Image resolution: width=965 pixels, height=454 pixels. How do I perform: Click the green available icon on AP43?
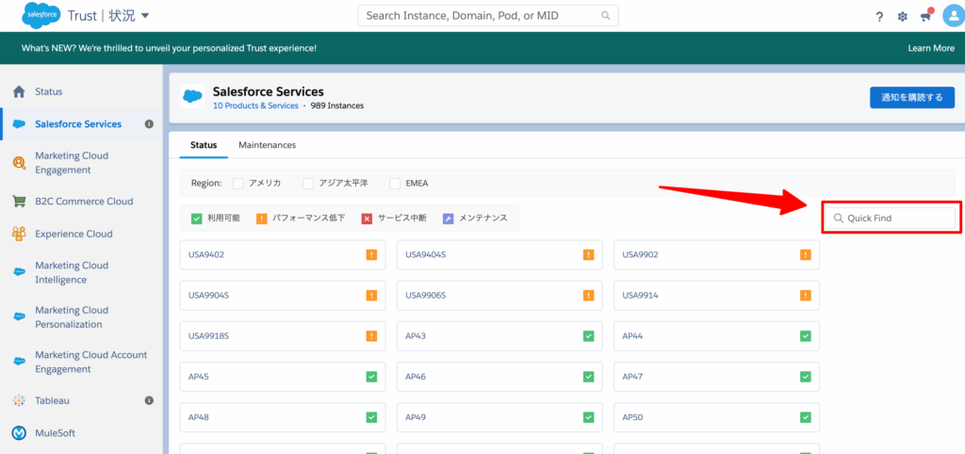(588, 336)
